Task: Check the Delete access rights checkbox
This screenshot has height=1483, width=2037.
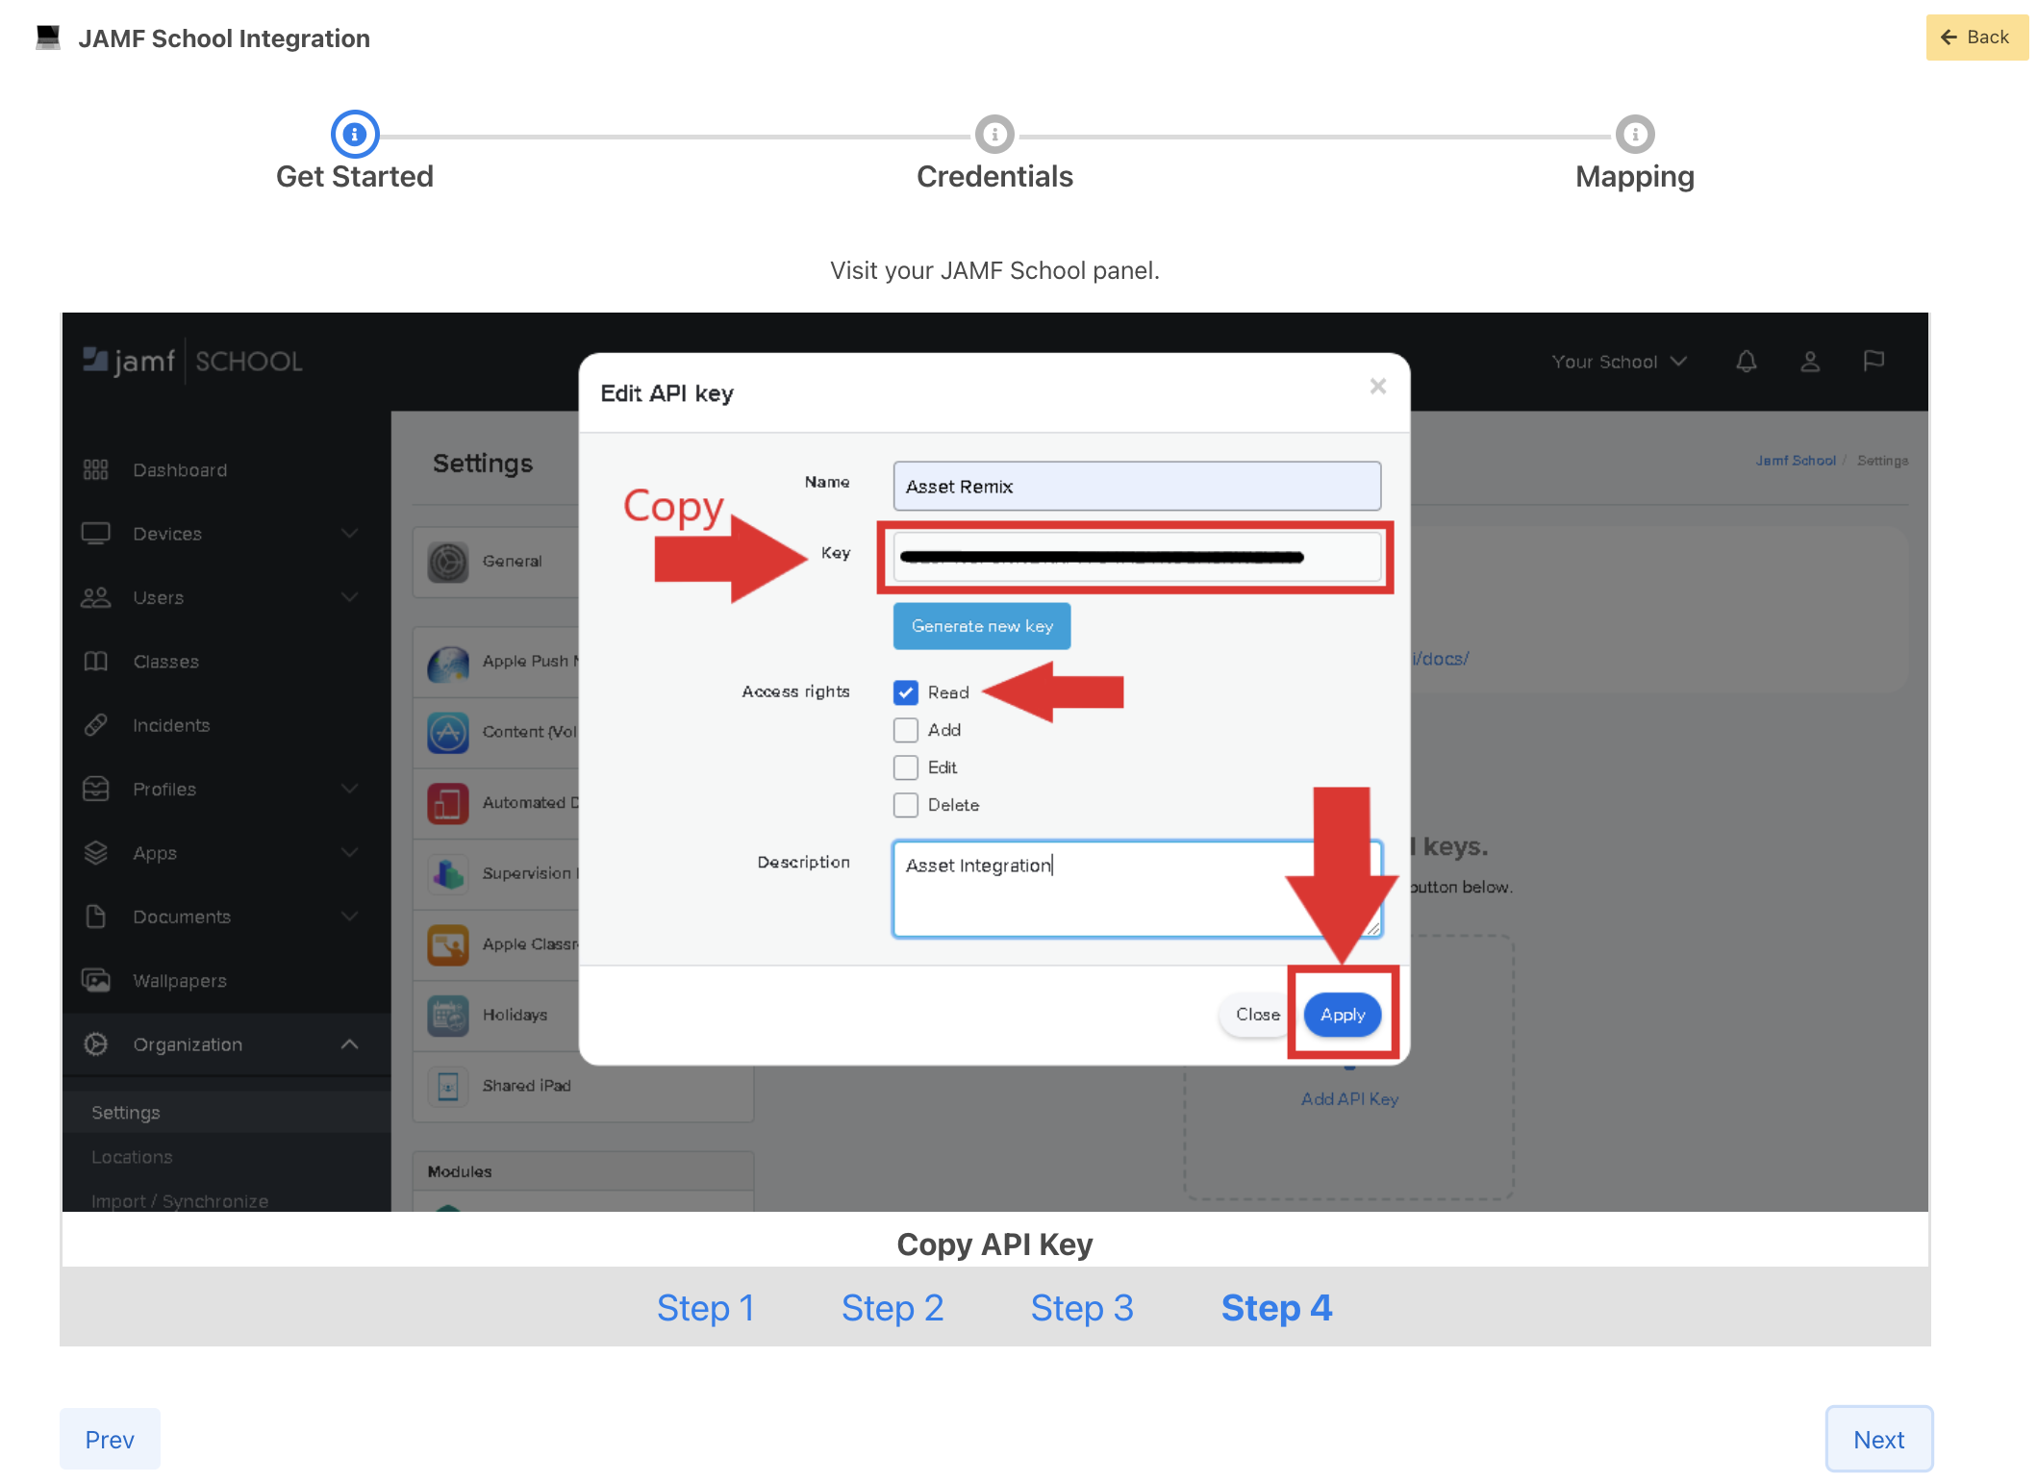Action: (x=905, y=805)
